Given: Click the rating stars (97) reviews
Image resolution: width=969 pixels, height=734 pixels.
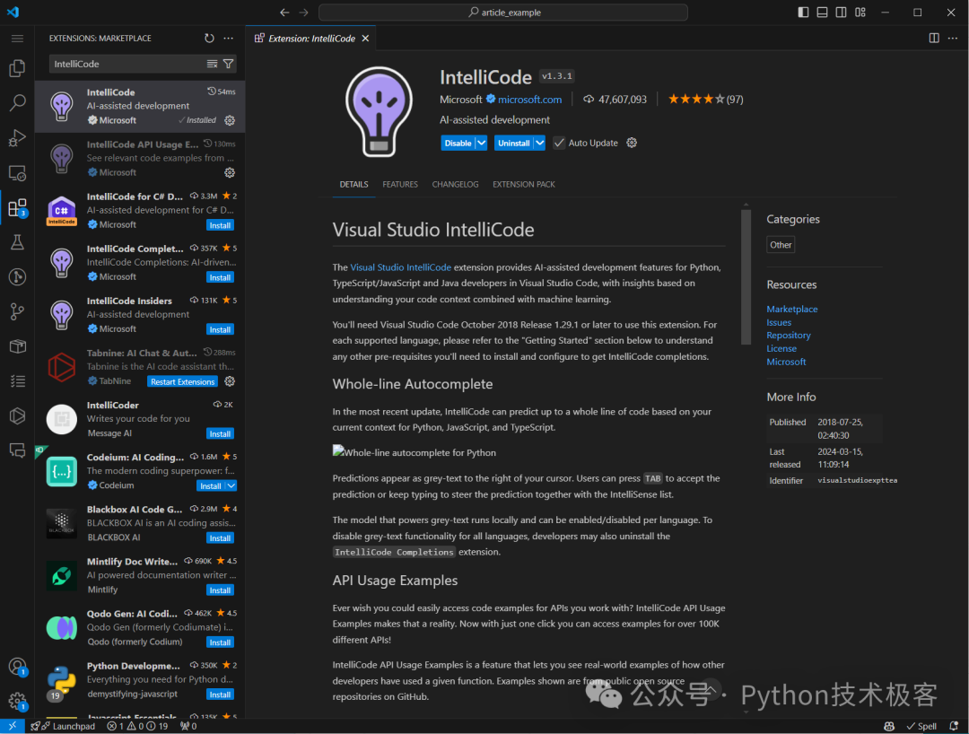Looking at the screenshot, I should (706, 100).
